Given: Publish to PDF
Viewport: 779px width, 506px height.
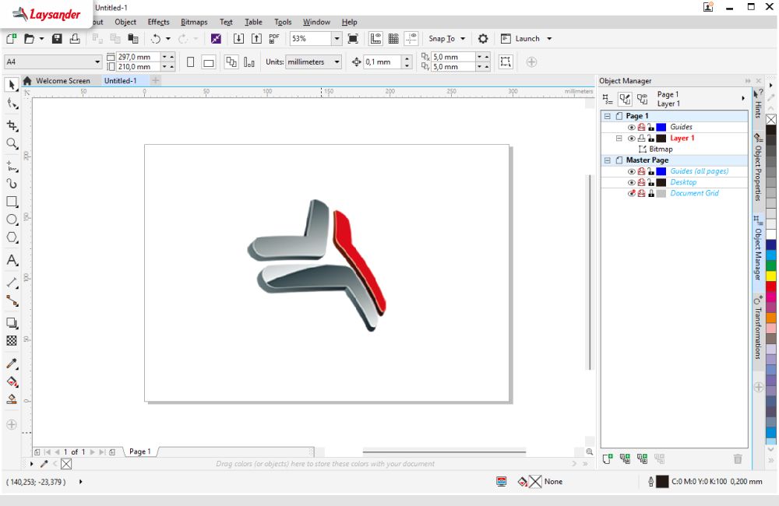Looking at the screenshot, I should point(274,39).
